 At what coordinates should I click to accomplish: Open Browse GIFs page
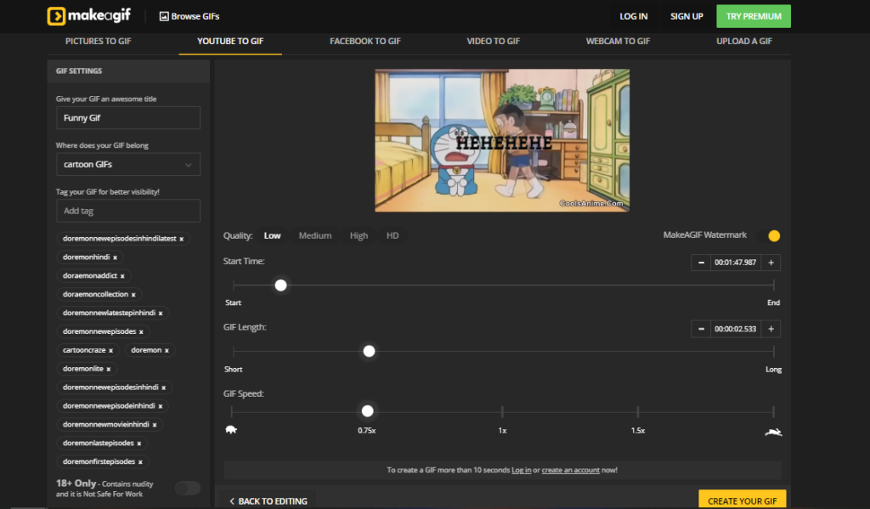click(x=189, y=17)
